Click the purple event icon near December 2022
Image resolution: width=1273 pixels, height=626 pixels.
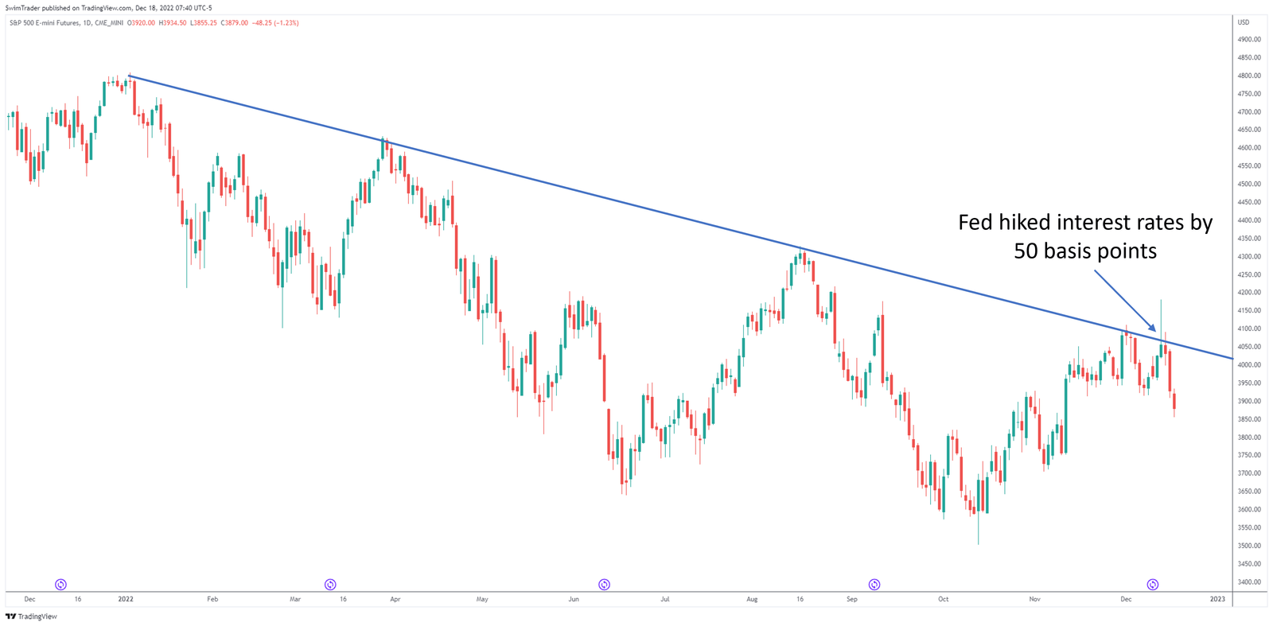tap(1153, 585)
